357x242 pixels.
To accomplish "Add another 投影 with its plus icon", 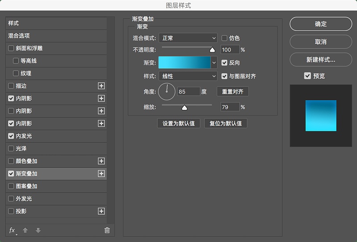I will pyautogui.click(x=101, y=211).
